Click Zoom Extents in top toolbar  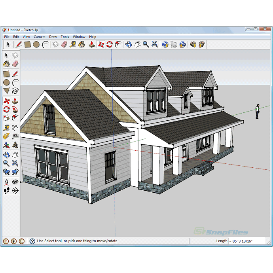click(155, 44)
